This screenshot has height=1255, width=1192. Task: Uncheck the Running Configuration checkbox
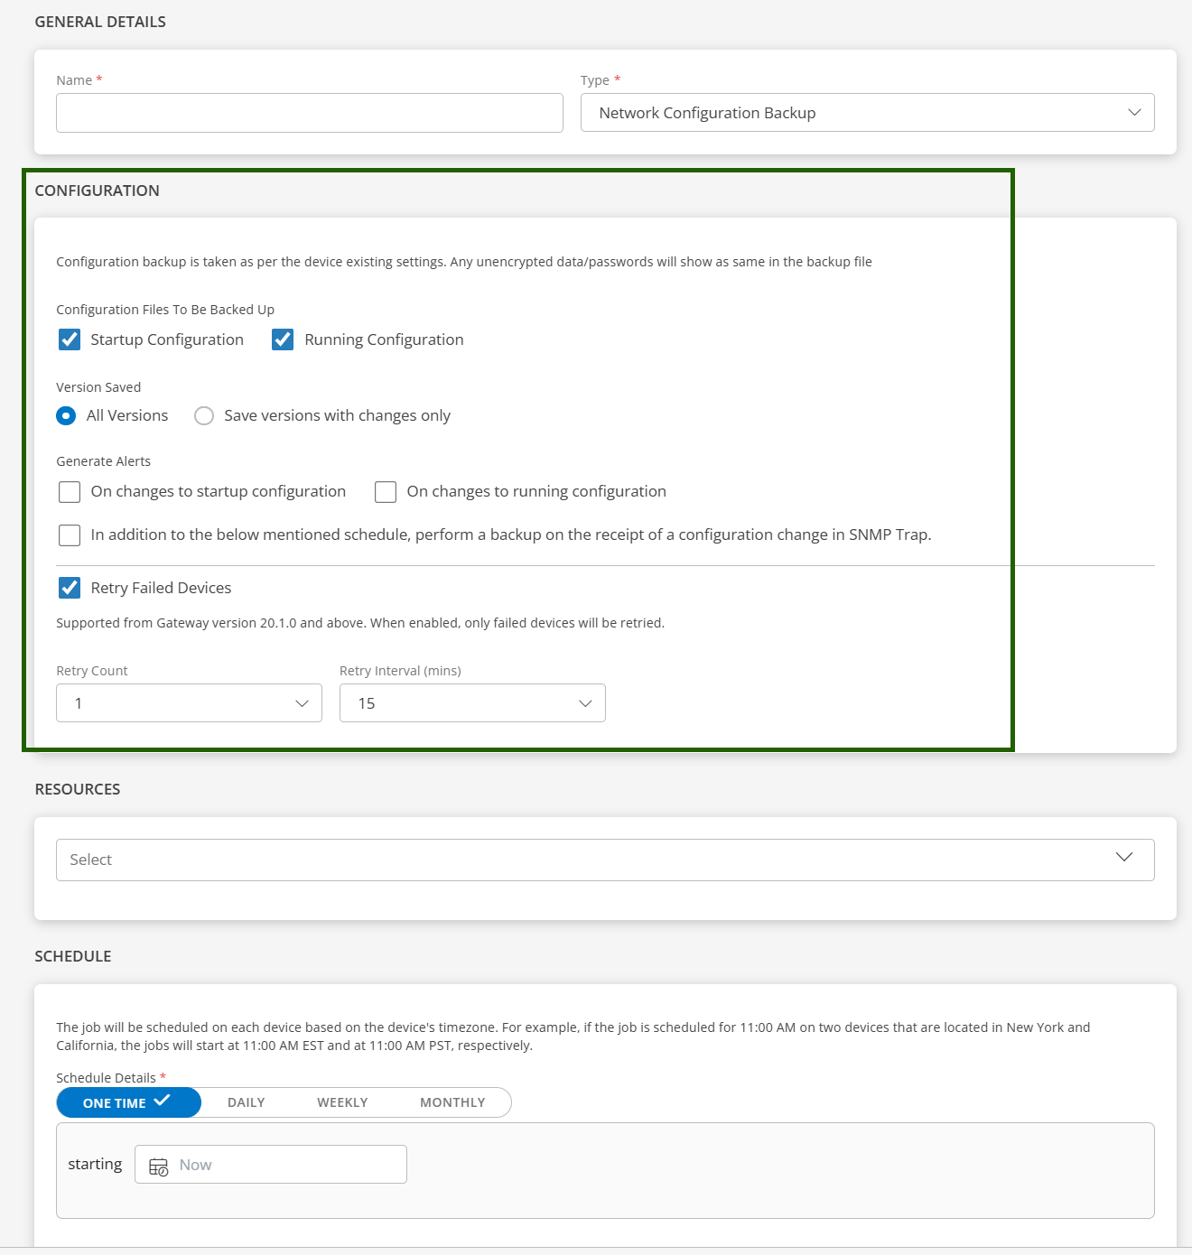283,339
